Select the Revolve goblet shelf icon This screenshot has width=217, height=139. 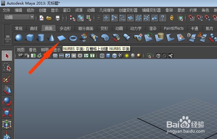click(x=84, y=37)
